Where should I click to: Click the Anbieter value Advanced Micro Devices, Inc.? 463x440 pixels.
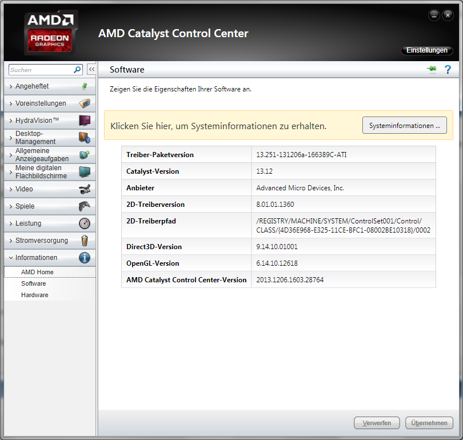pyautogui.click(x=300, y=187)
